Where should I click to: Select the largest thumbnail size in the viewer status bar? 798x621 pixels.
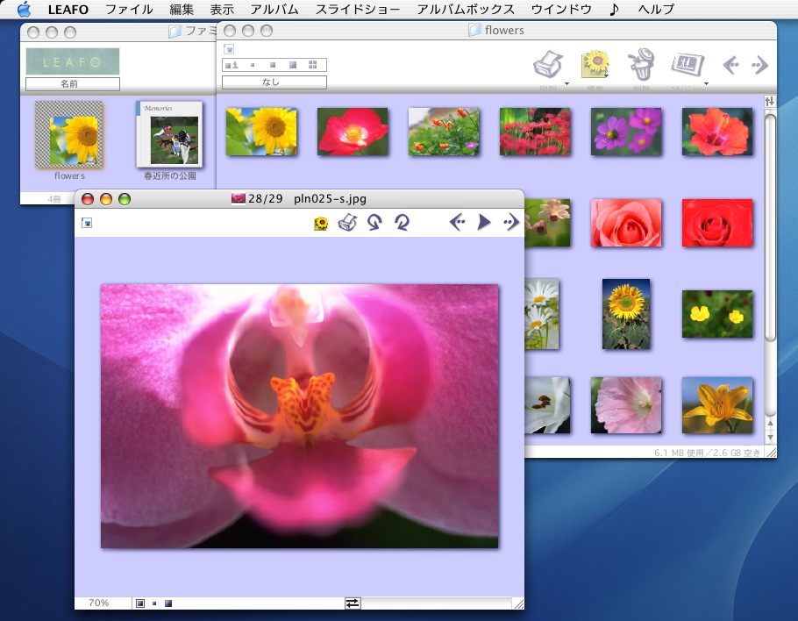click(x=168, y=603)
